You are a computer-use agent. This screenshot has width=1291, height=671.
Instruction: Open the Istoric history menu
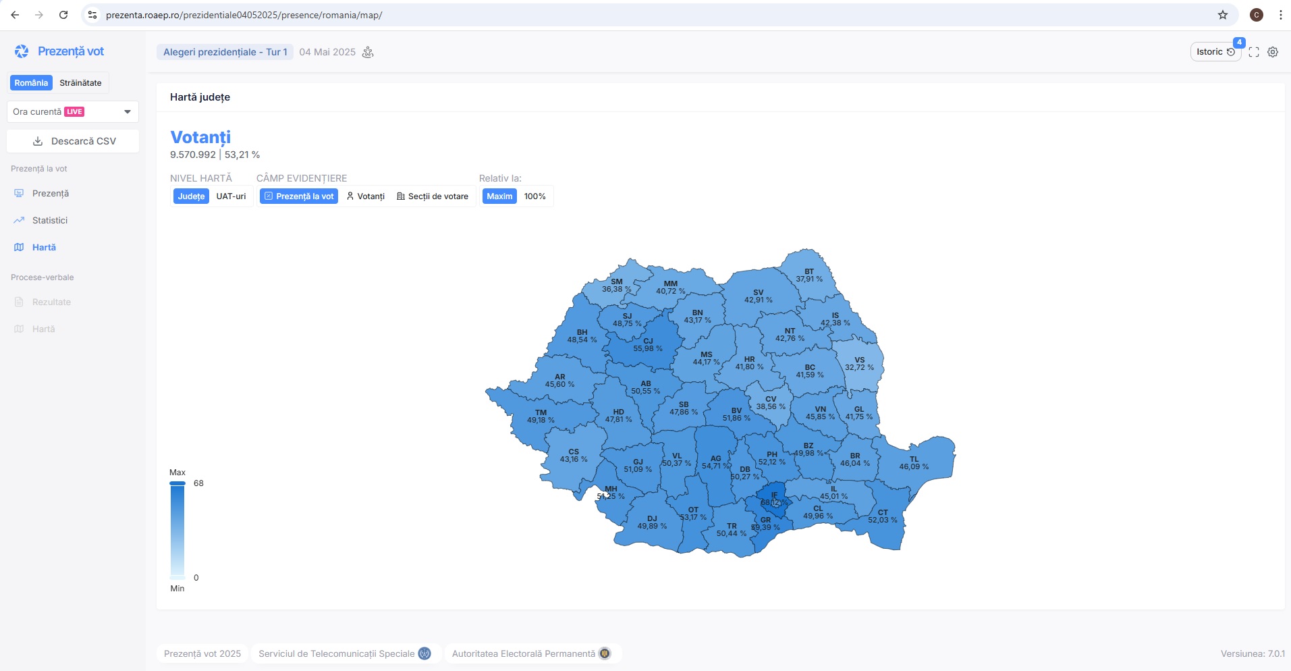pyautogui.click(x=1215, y=52)
